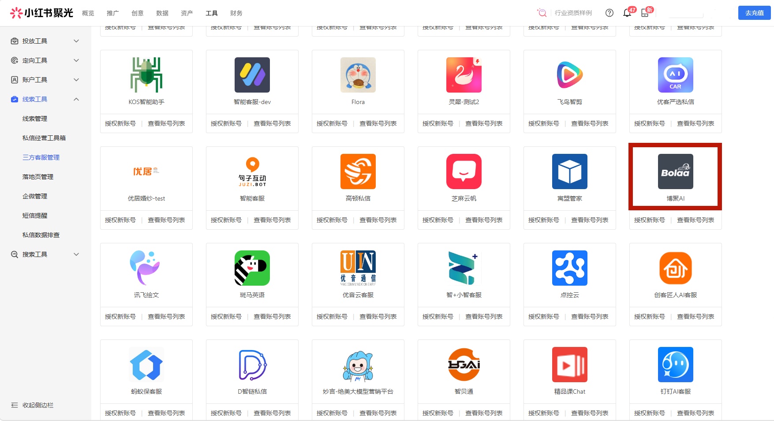This screenshot has height=421, width=774.
Task: Click the 灵犀-测试2 swan icon
Action: point(464,75)
